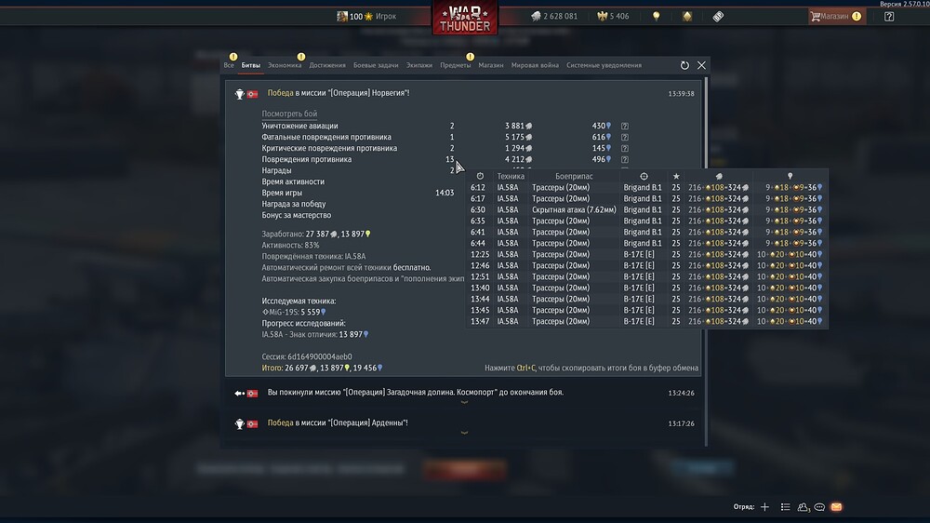Image resolution: width=930 pixels, height=523 pixels.
Task: Click the Награда за победу row
Action: pyautogui.click(x=294, y=204)
